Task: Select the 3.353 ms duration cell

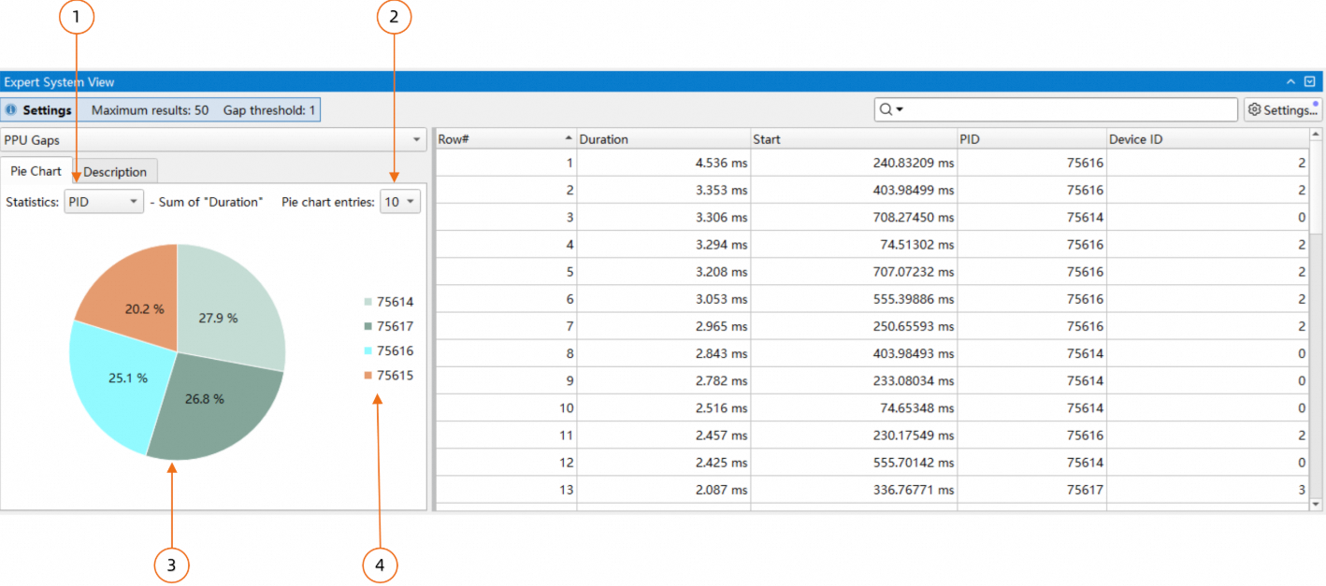Action: point(663,190)
